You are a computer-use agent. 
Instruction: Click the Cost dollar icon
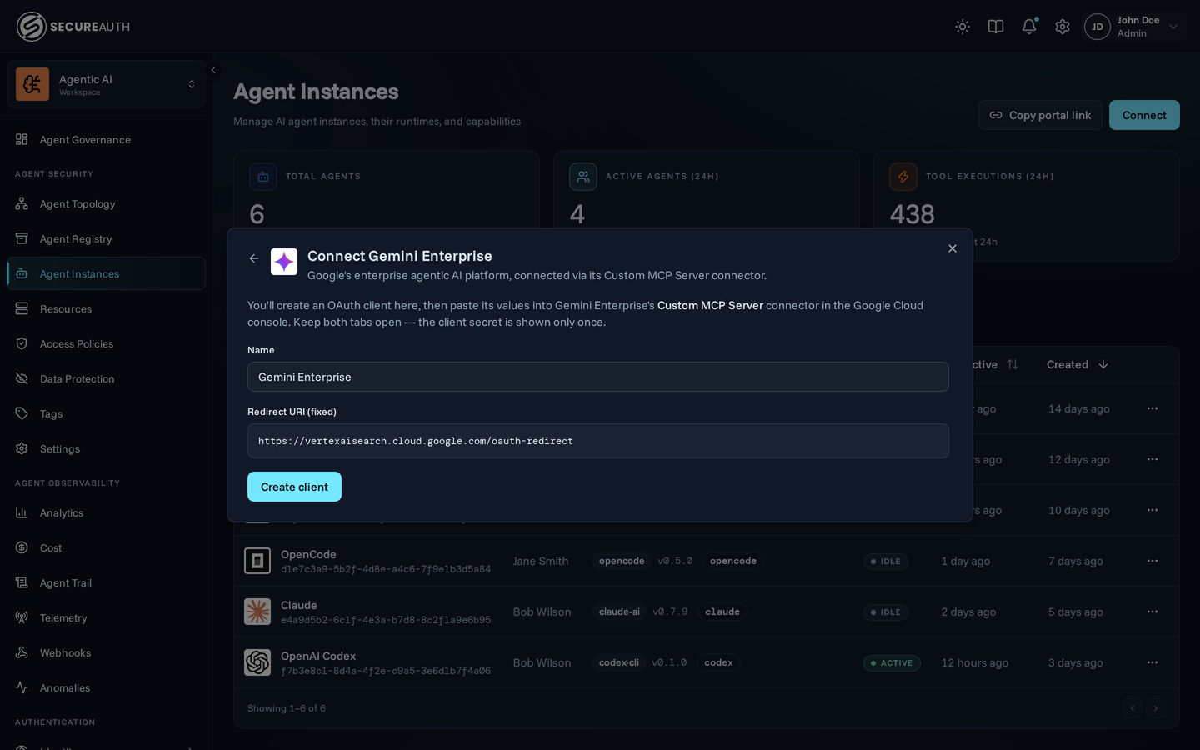[x=22, y=547]
